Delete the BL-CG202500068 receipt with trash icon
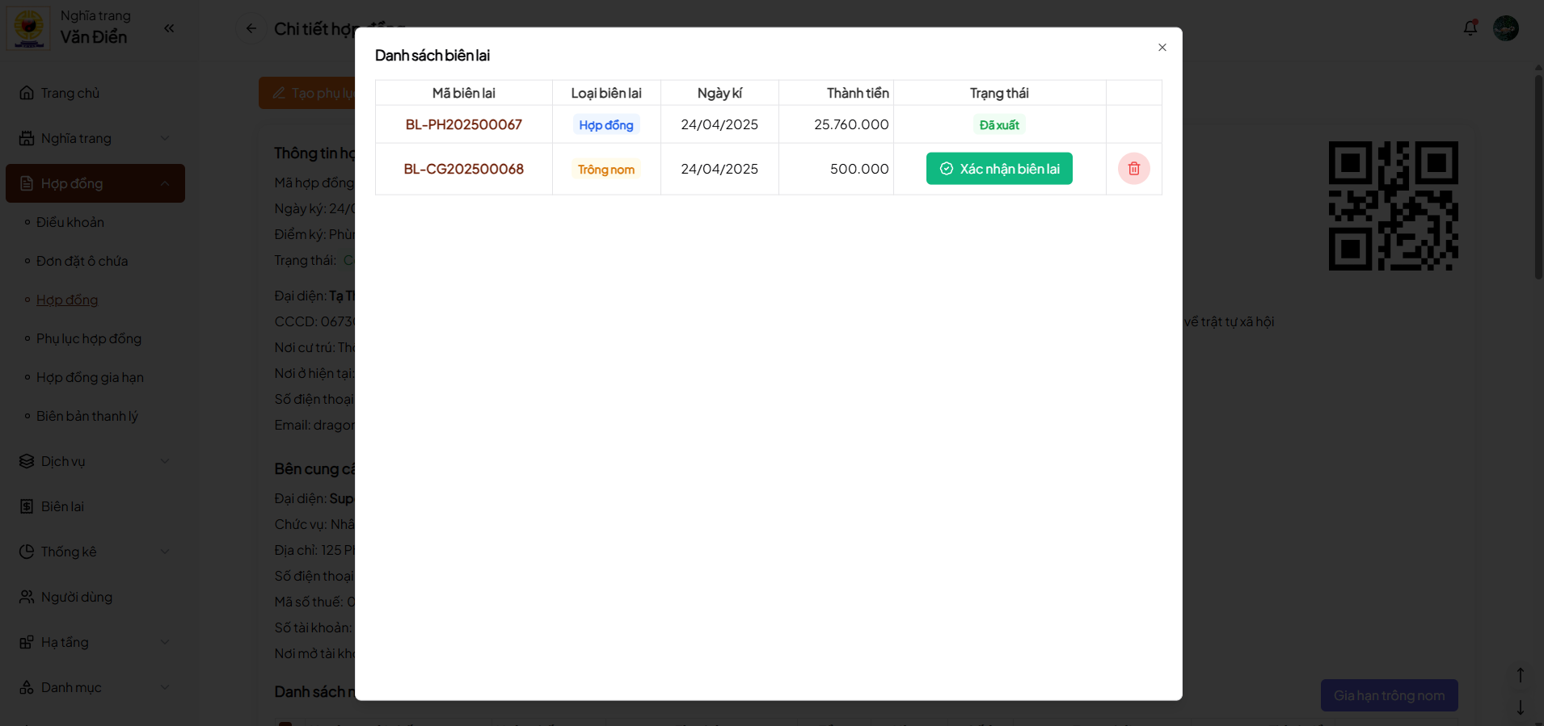This screenshot has height=726, width=1544. (1133, 169)
